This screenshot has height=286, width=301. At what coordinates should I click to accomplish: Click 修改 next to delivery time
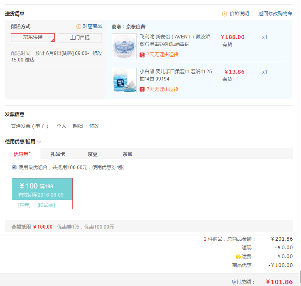coord(97,53)
